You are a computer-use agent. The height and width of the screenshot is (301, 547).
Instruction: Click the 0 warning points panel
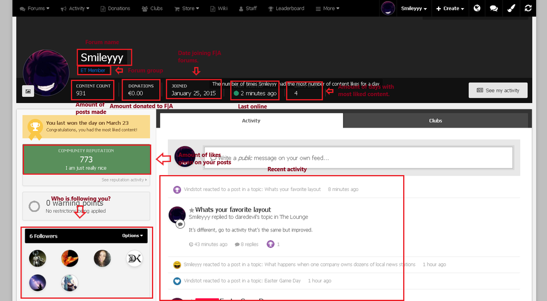86,206
